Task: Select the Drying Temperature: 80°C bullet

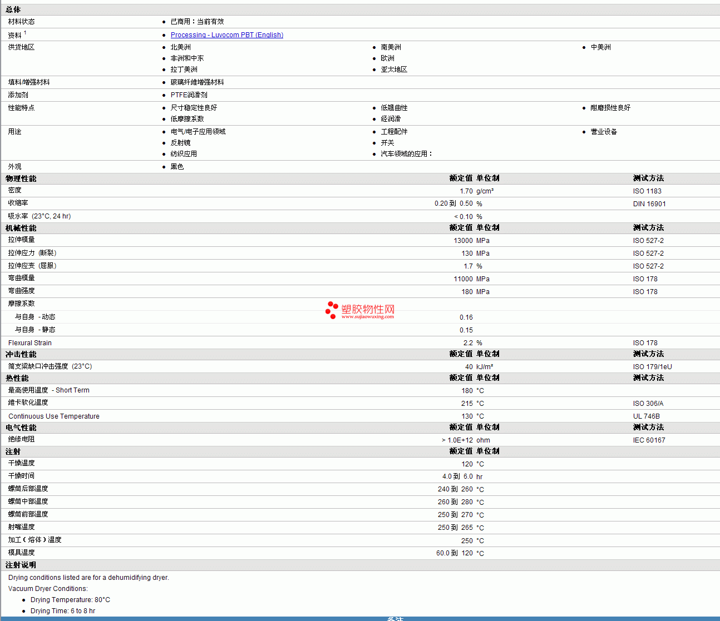Action: pos(70,600)
